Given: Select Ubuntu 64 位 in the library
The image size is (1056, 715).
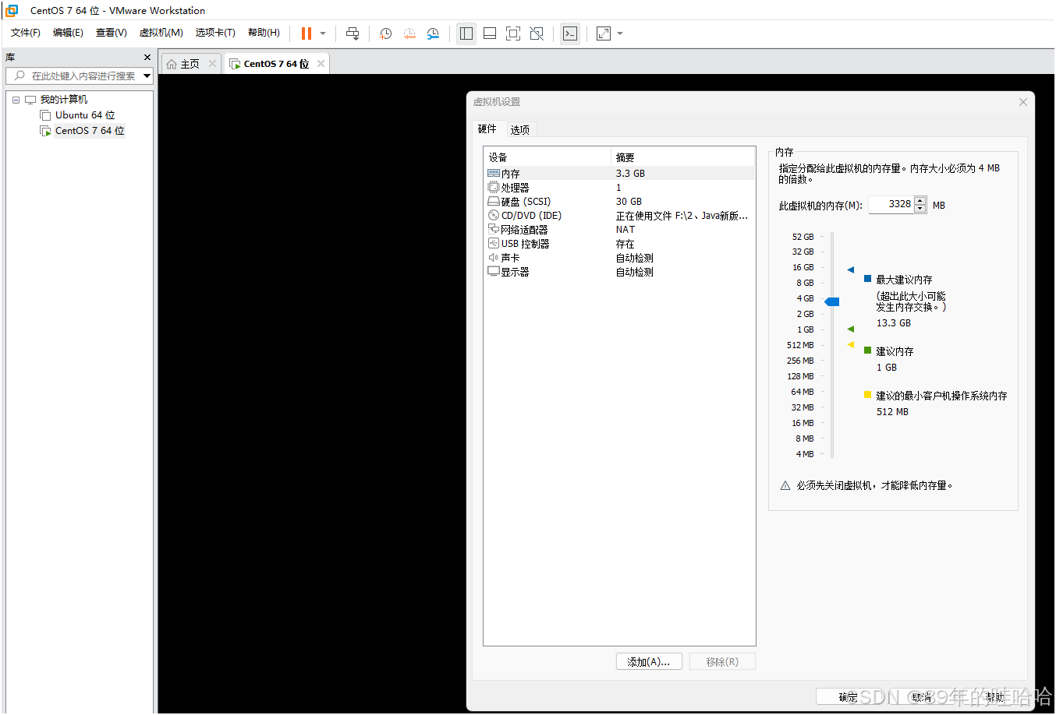Looking at the screenshot, I should pos(85,115).
